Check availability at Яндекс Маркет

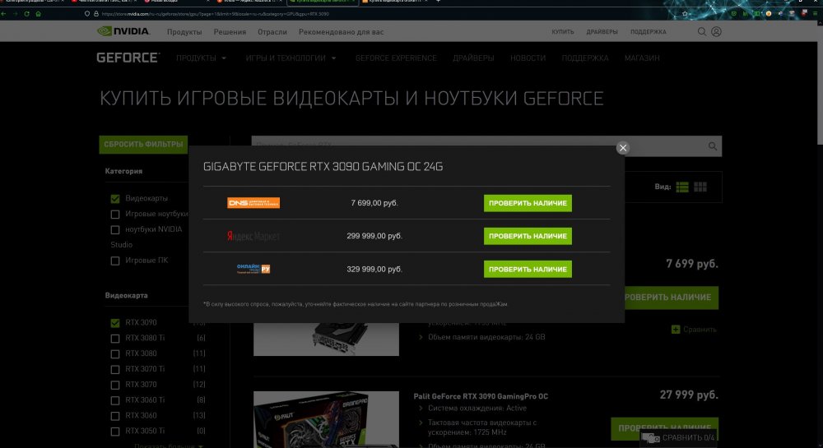[x=528, y=236]
